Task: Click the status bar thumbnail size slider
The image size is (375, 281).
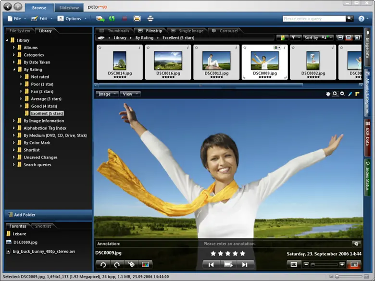Action: pos(349,277)
